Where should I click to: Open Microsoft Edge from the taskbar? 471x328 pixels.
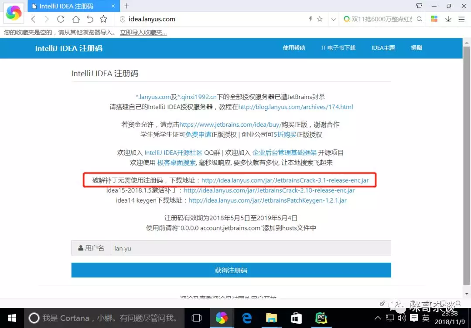click(x=246, y=318)
